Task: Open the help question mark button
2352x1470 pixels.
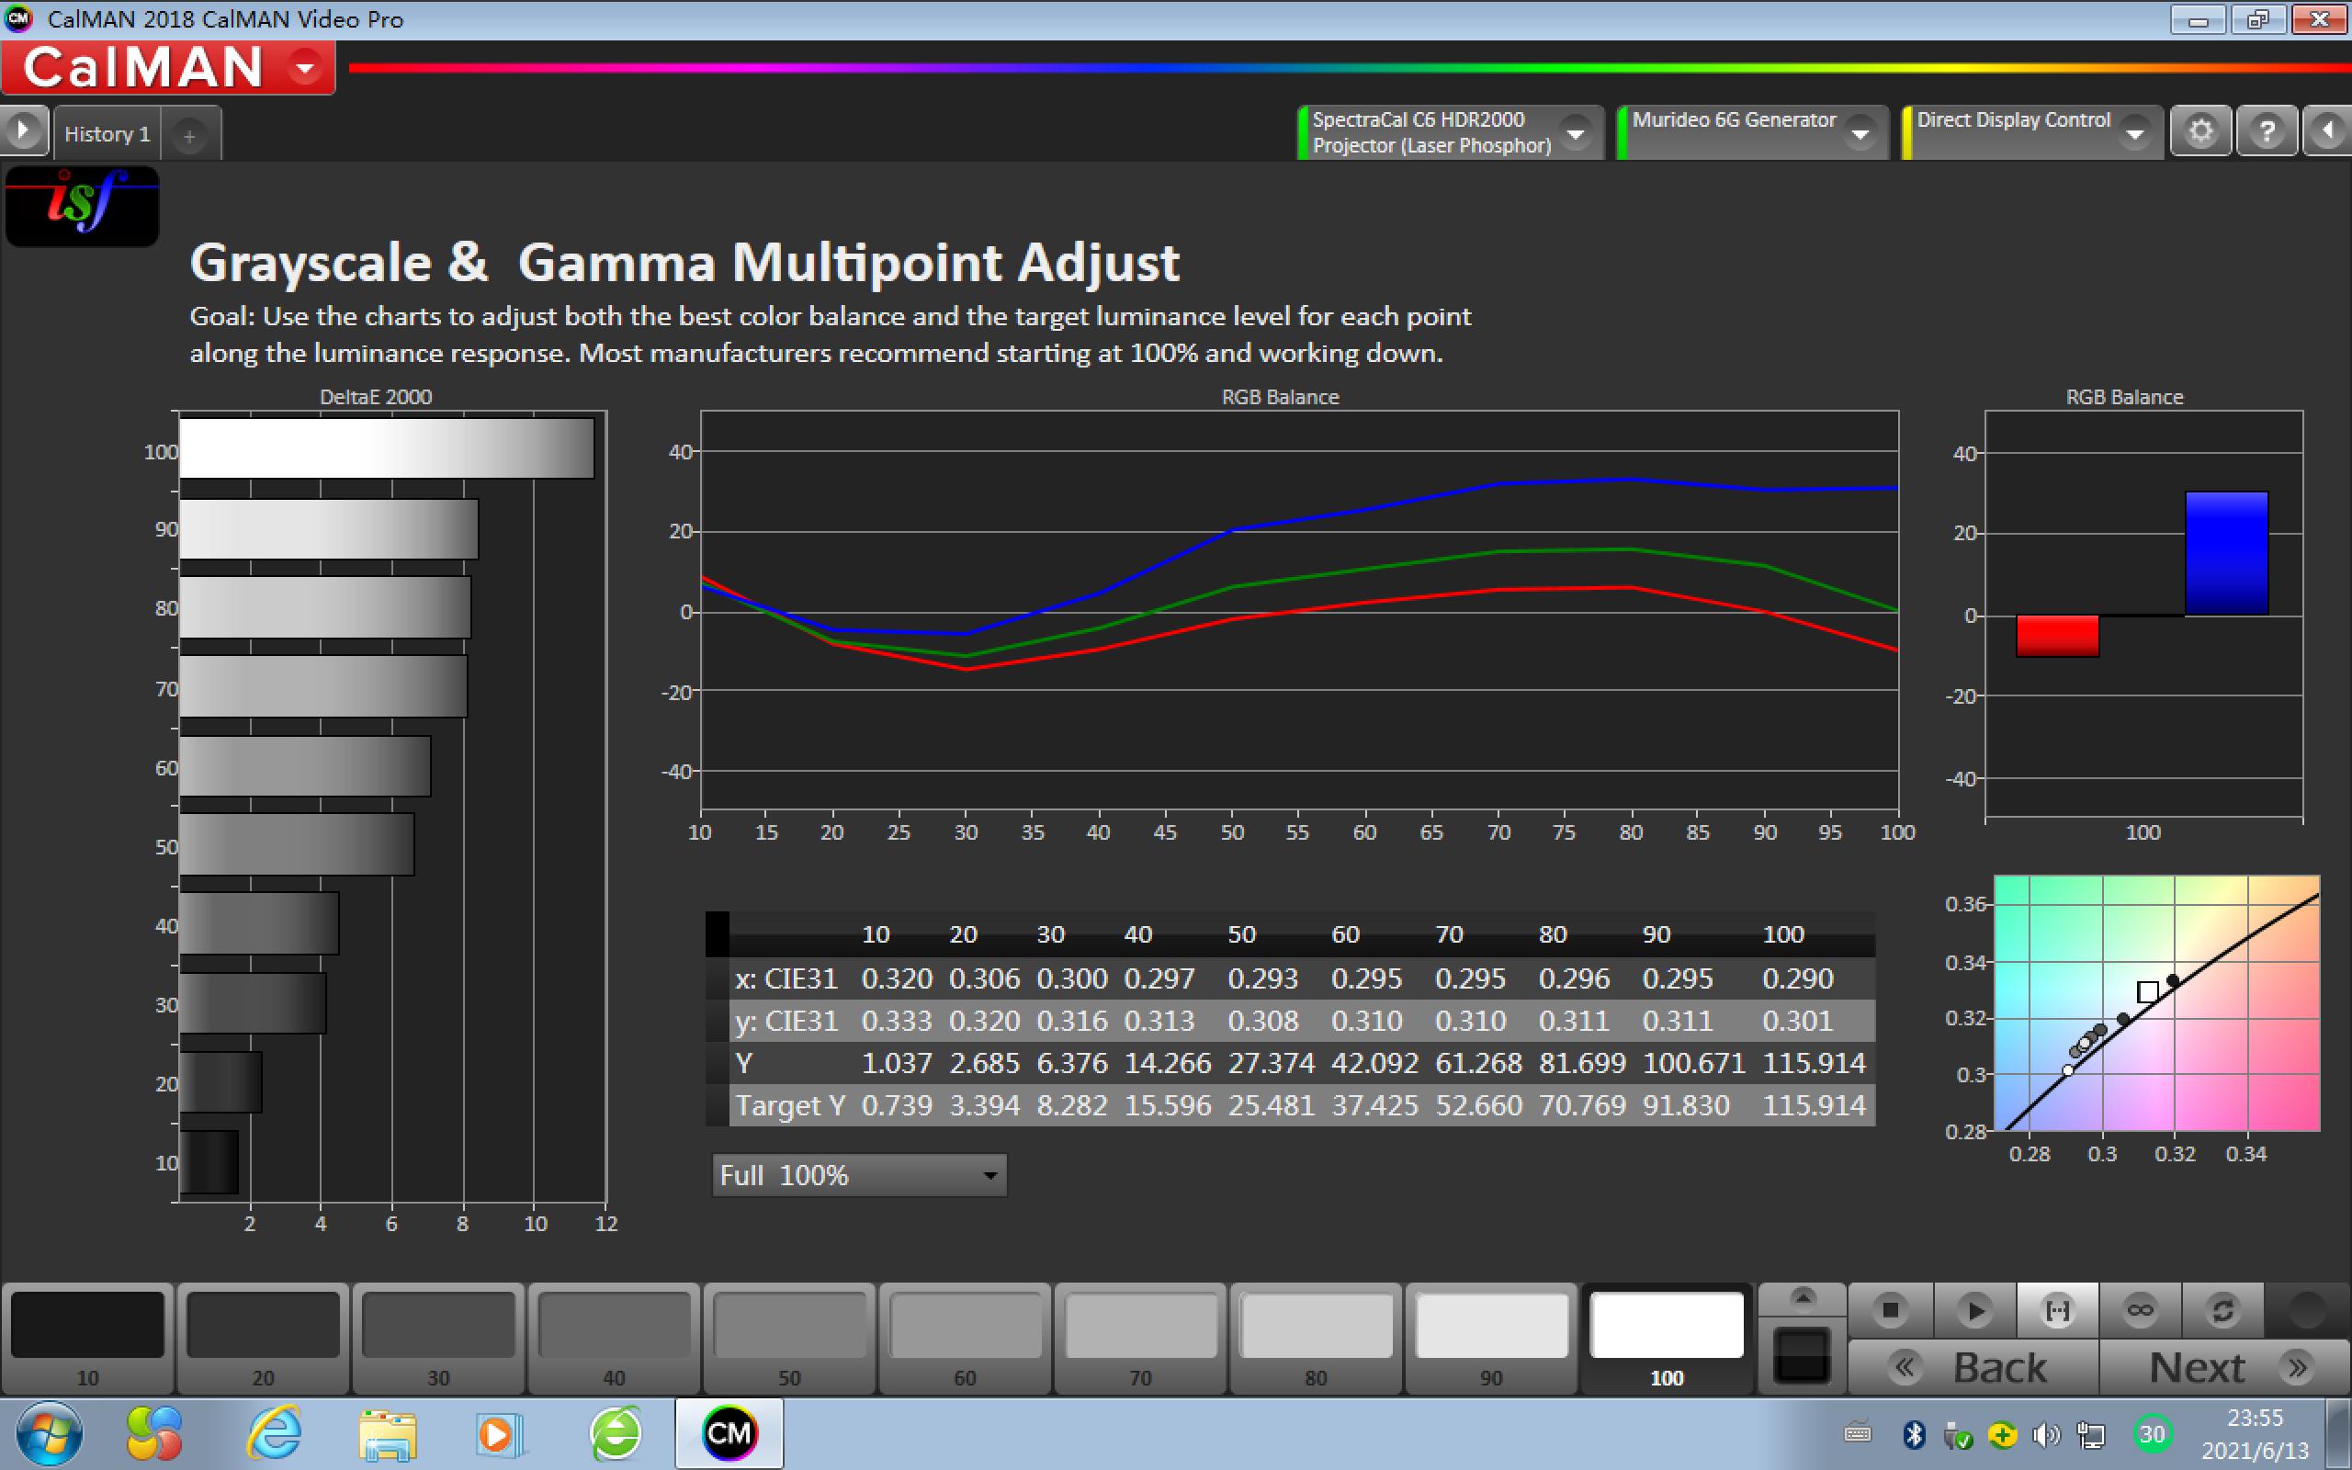Action: click(2267, 131)
